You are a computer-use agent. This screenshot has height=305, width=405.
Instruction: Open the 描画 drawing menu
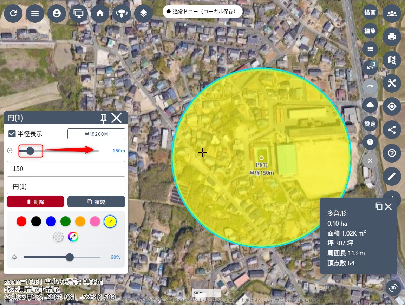coord(370,13)
